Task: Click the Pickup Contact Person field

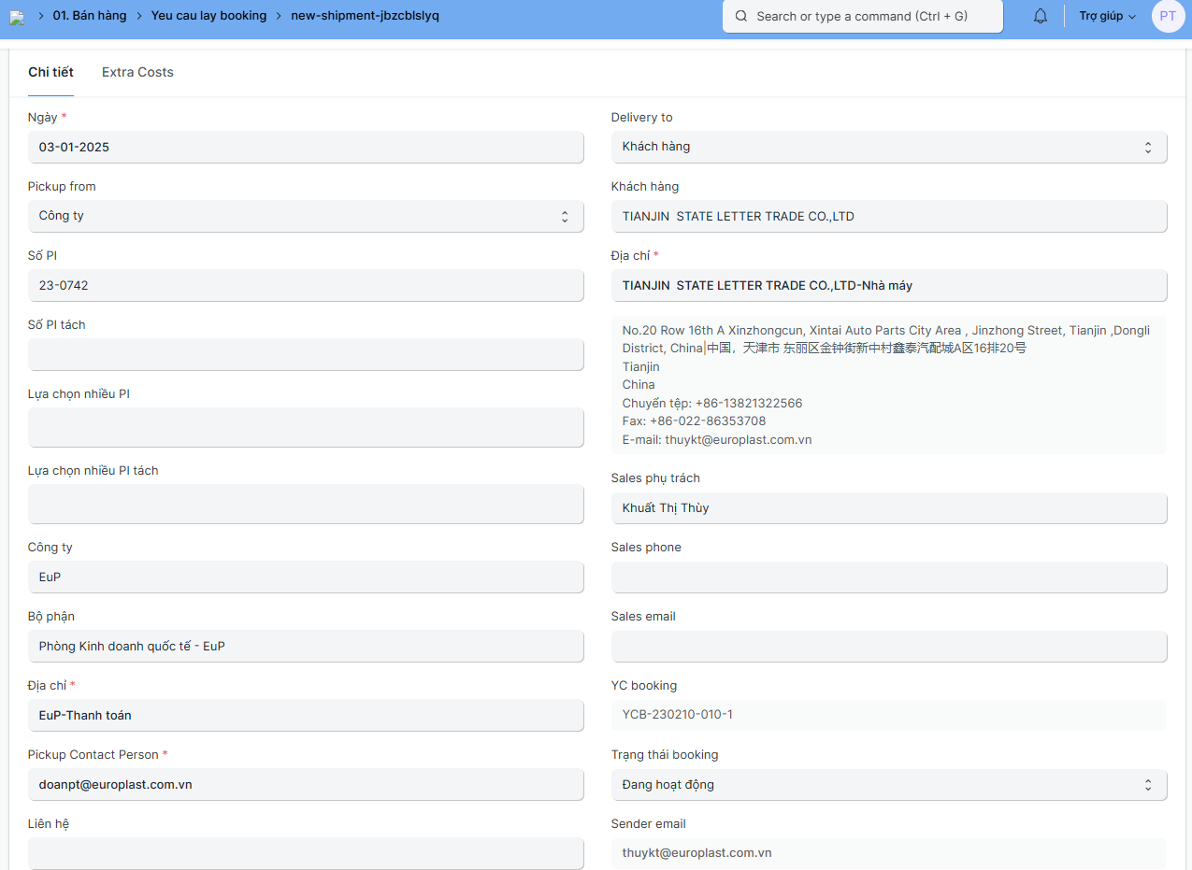Action: pos(306,784)
